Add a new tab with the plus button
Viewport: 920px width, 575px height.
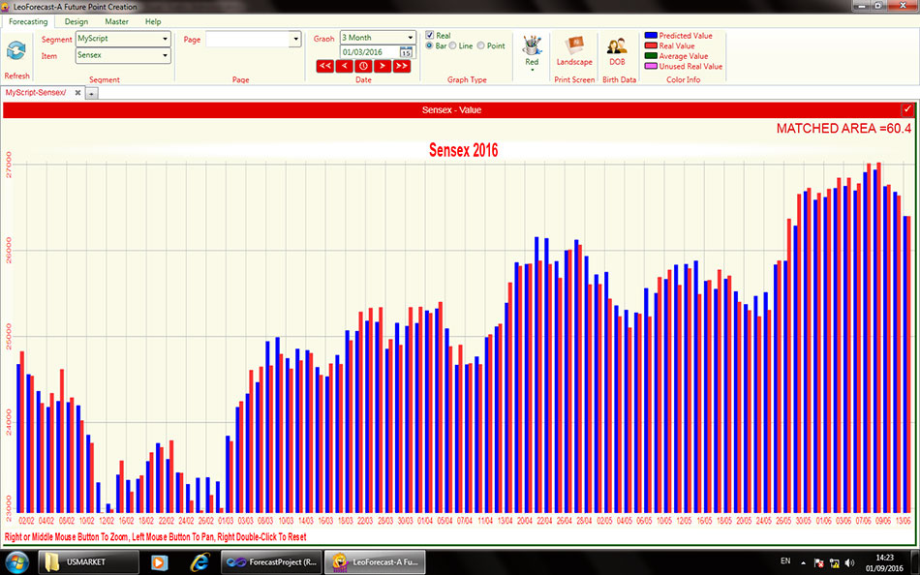92,93
